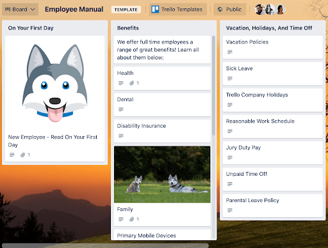
Task: Click attachment icon on New Employee card
Action: [23, 155]
